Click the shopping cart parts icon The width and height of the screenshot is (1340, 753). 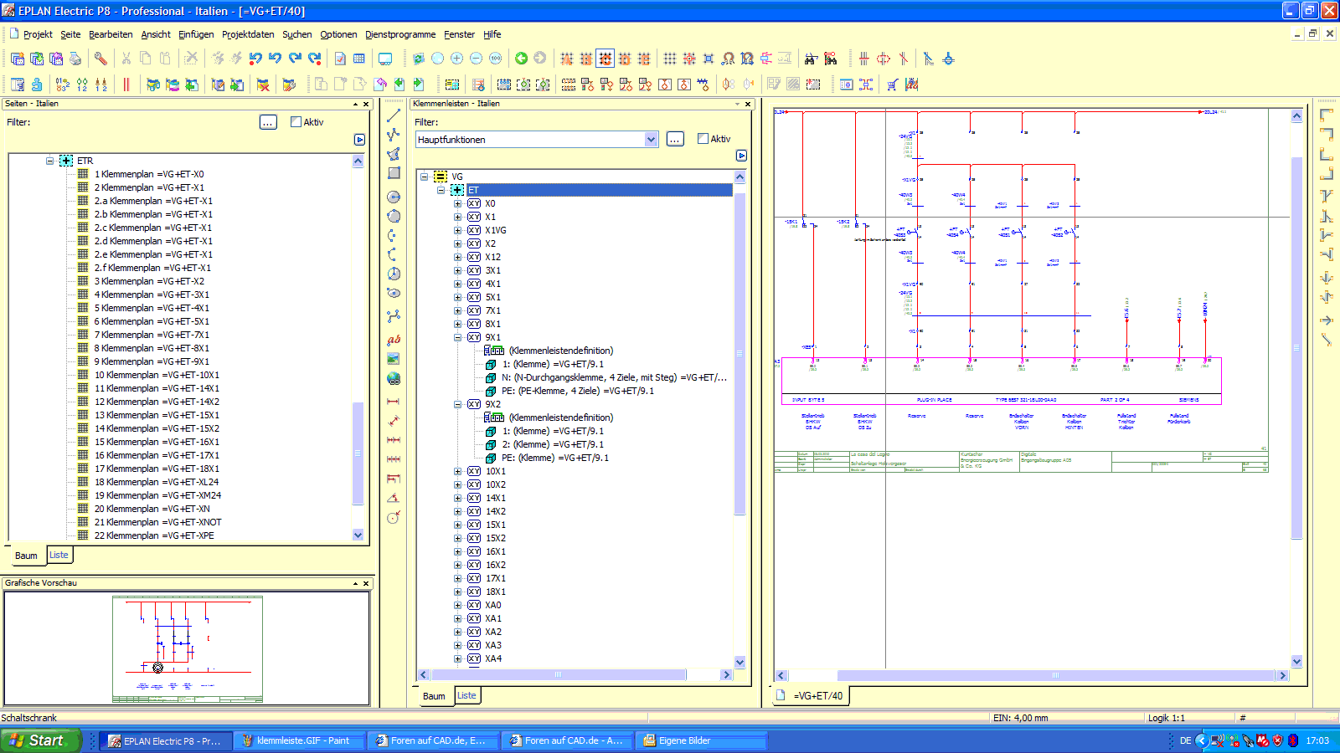892,85
